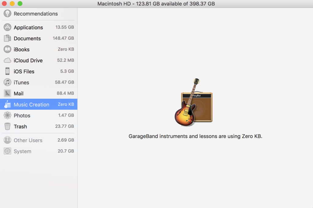
Task: Select iOS Files in the sidebar
Action: pyautogui.click(x=24, y=71)
